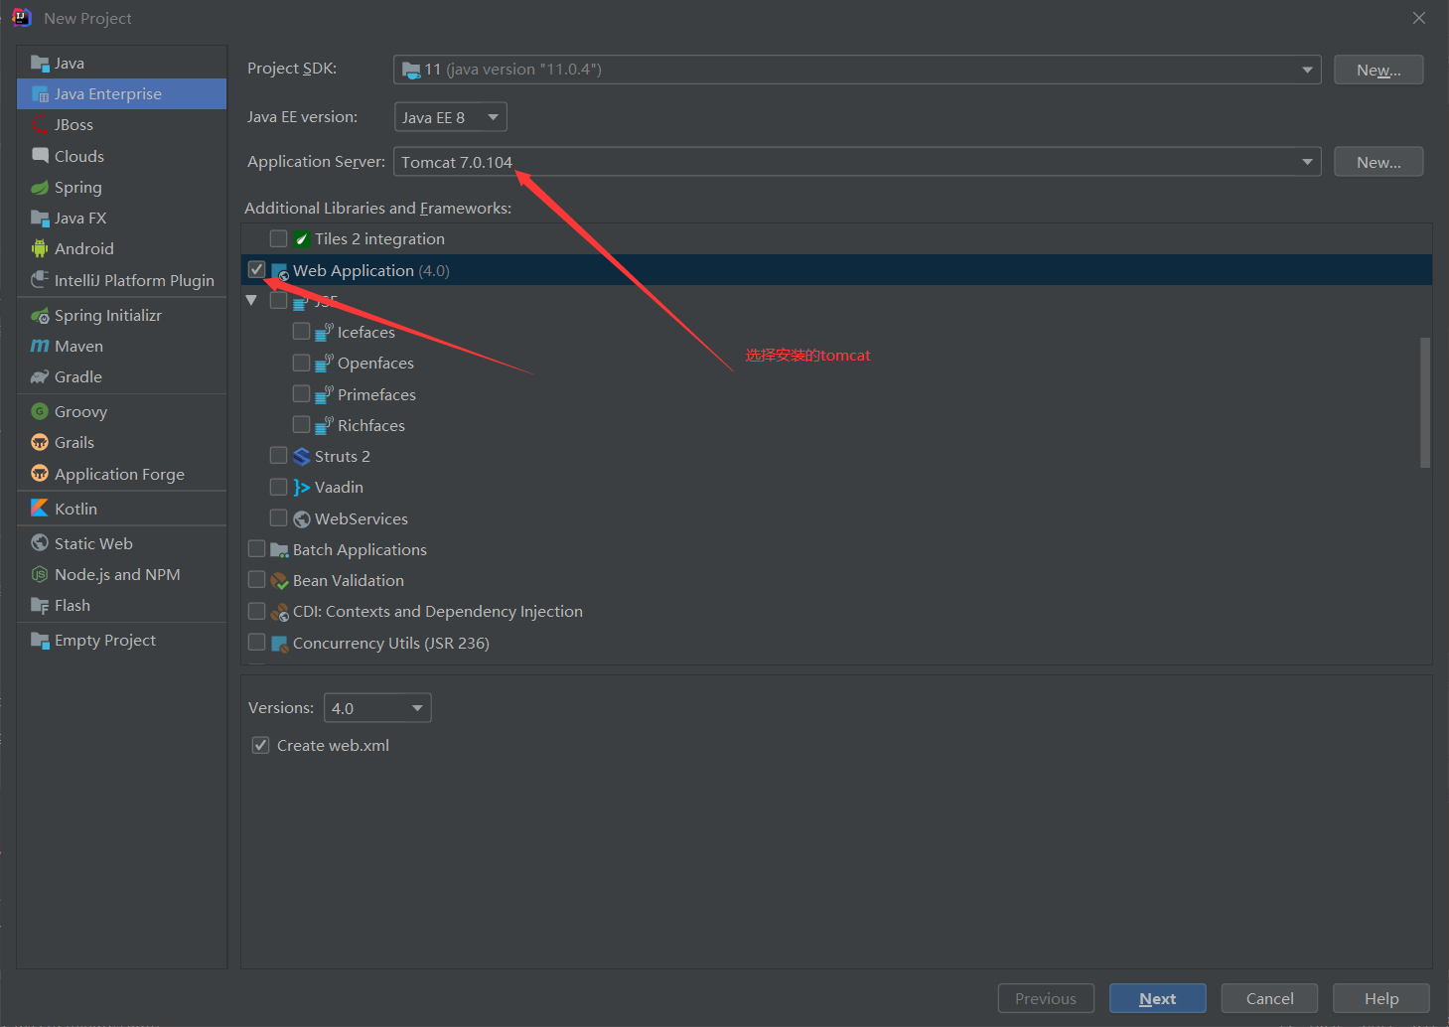Check the WebServices checkbox
1449x1027 pixels.
point(278,517)
